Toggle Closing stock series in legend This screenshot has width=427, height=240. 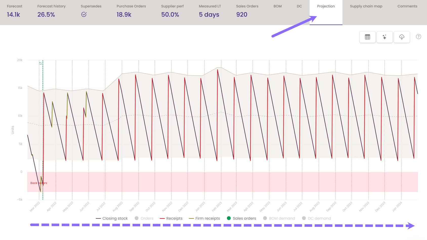coord(112,218)
